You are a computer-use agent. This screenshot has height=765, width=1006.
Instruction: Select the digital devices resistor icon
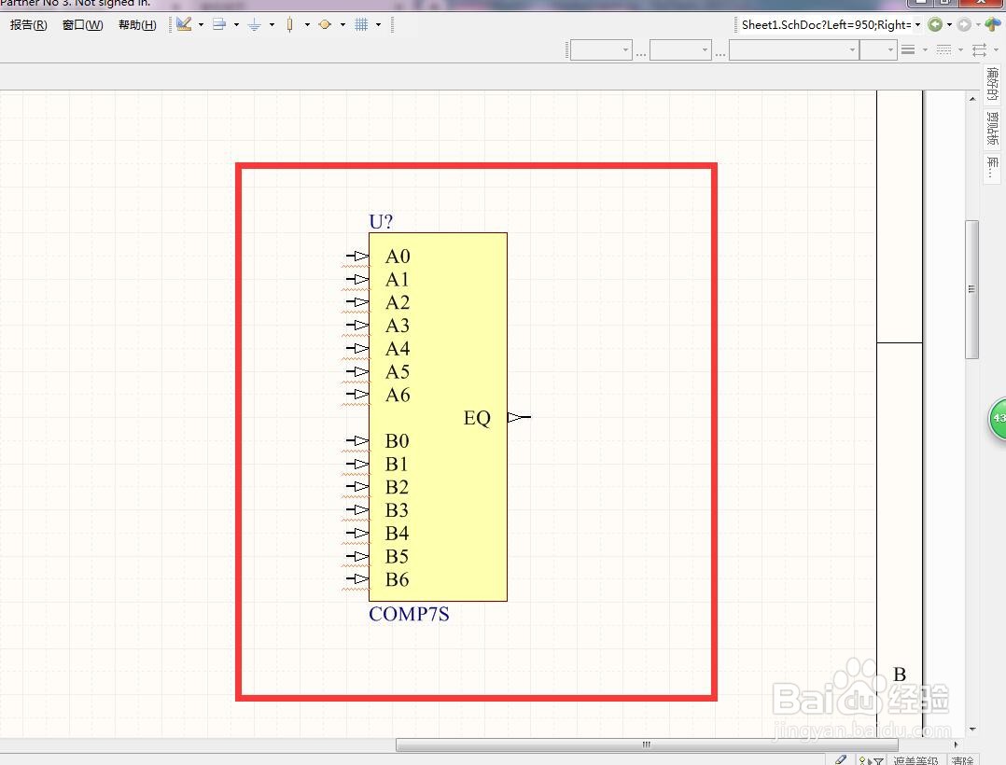tap(290, 24)
